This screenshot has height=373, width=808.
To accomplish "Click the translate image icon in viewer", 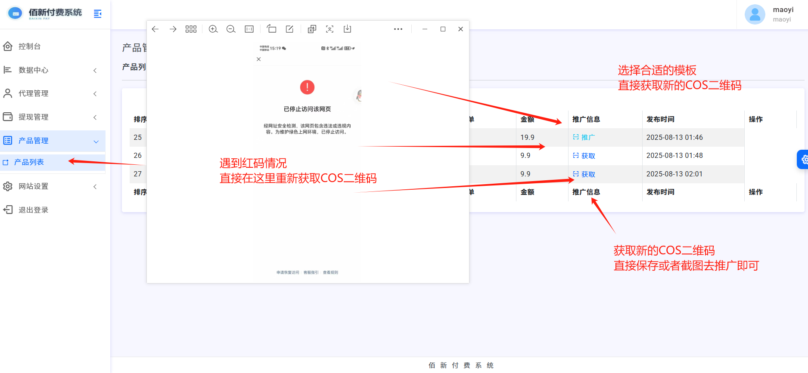I will point(312,29).
